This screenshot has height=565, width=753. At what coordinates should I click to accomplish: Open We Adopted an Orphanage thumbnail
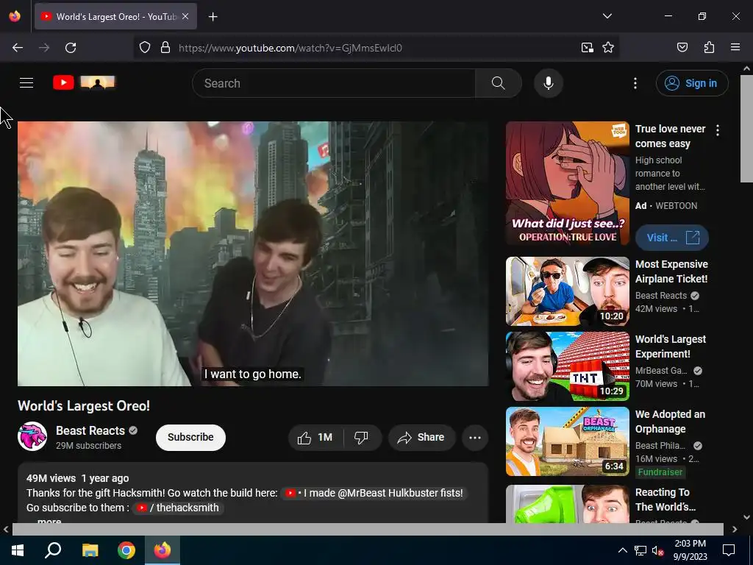pyautogui.click(x=567, y=441)
